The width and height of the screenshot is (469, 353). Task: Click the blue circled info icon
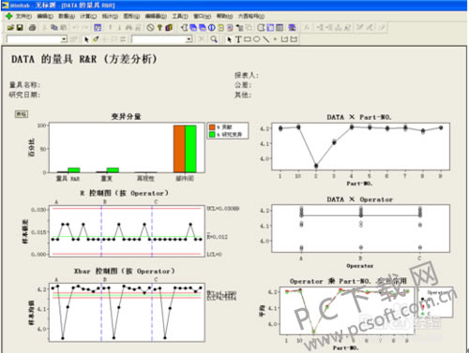pyautogui.click(x=212, y=28)
